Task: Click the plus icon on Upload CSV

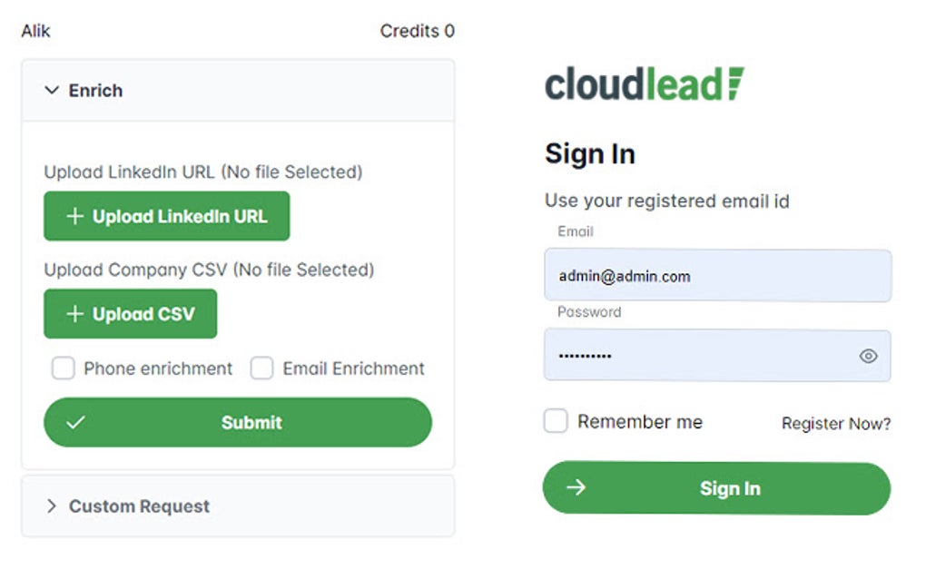Action: click(x=75, y=313)
